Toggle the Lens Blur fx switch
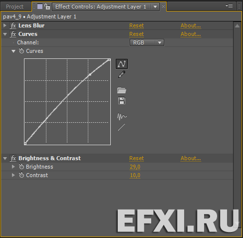The image size is (243, 238). point(13,25)
